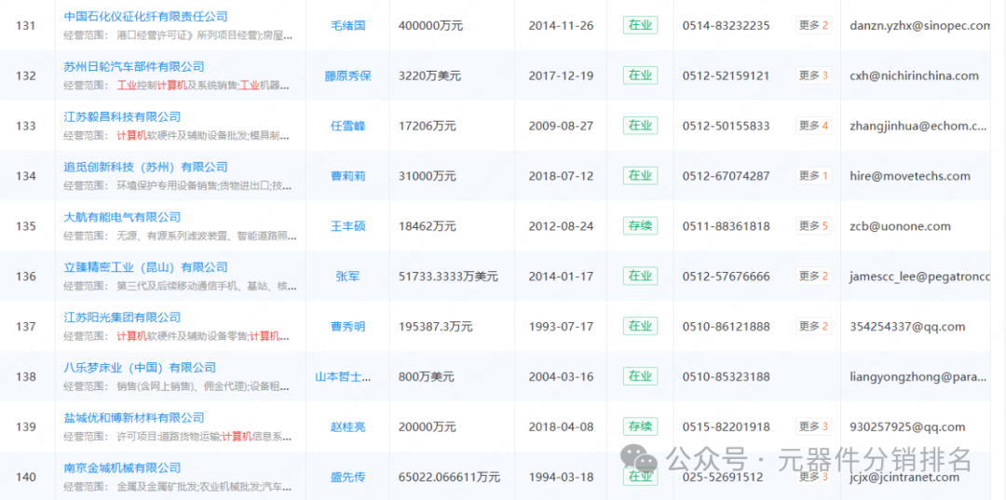1006x500 pixels.
Task: Open legal representative 山本哲士
Action: (x=344, y=376)
